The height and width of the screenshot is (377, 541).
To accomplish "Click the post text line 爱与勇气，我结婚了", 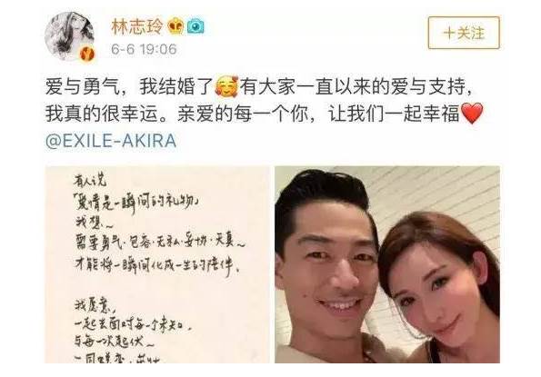I will click(128, 86).
